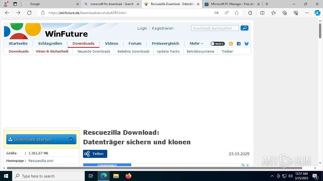323x181 pixels.
Task: Toggle the Nacht dark mode switch
Action: tap(218, 44)
